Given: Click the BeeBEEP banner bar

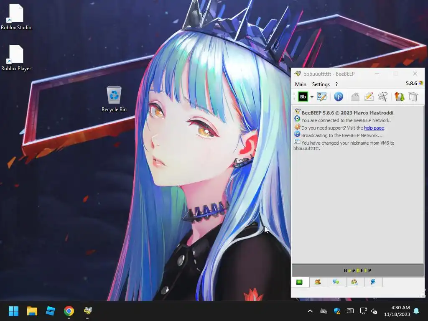Looking at the screenshot, I should click(358, 270).
